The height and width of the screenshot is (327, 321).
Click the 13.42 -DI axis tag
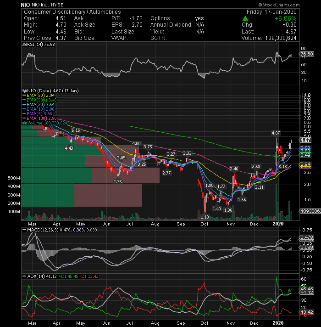[306, 312]
